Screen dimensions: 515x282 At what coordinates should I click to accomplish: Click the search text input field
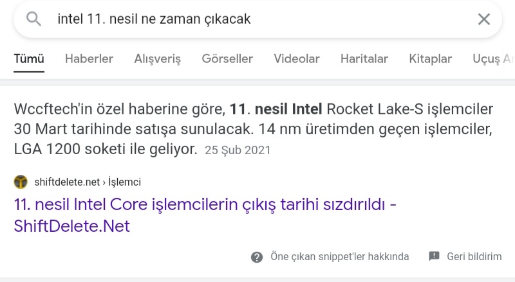click(257, 19)
